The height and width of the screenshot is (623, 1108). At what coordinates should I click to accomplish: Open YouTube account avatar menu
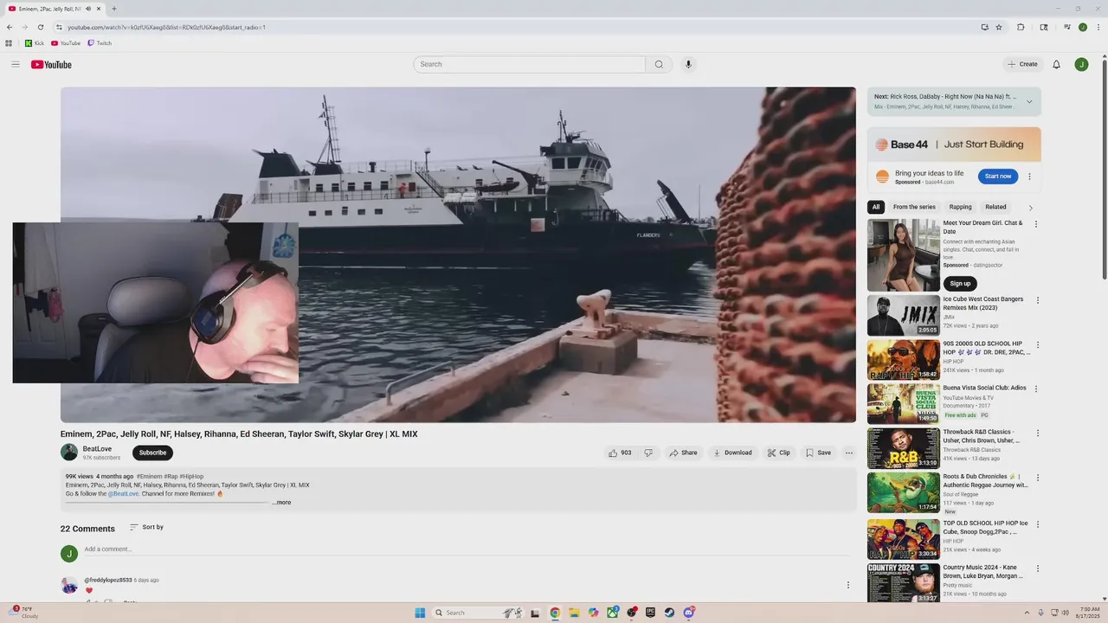click(1081, 64)
